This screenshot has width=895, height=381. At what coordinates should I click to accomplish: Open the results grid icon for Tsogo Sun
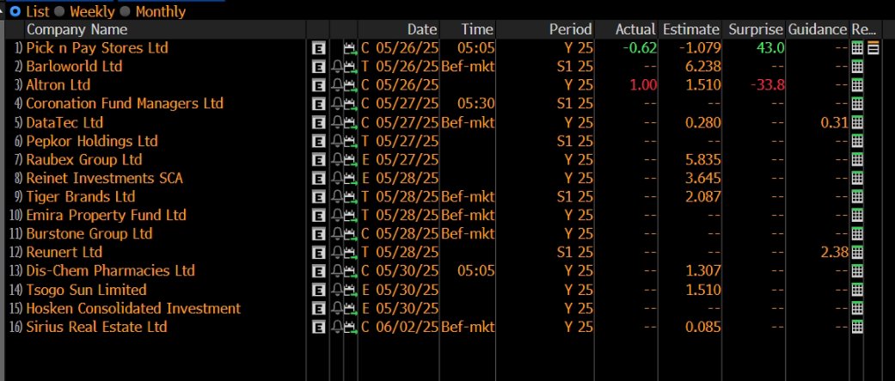(x=857, y=290)
